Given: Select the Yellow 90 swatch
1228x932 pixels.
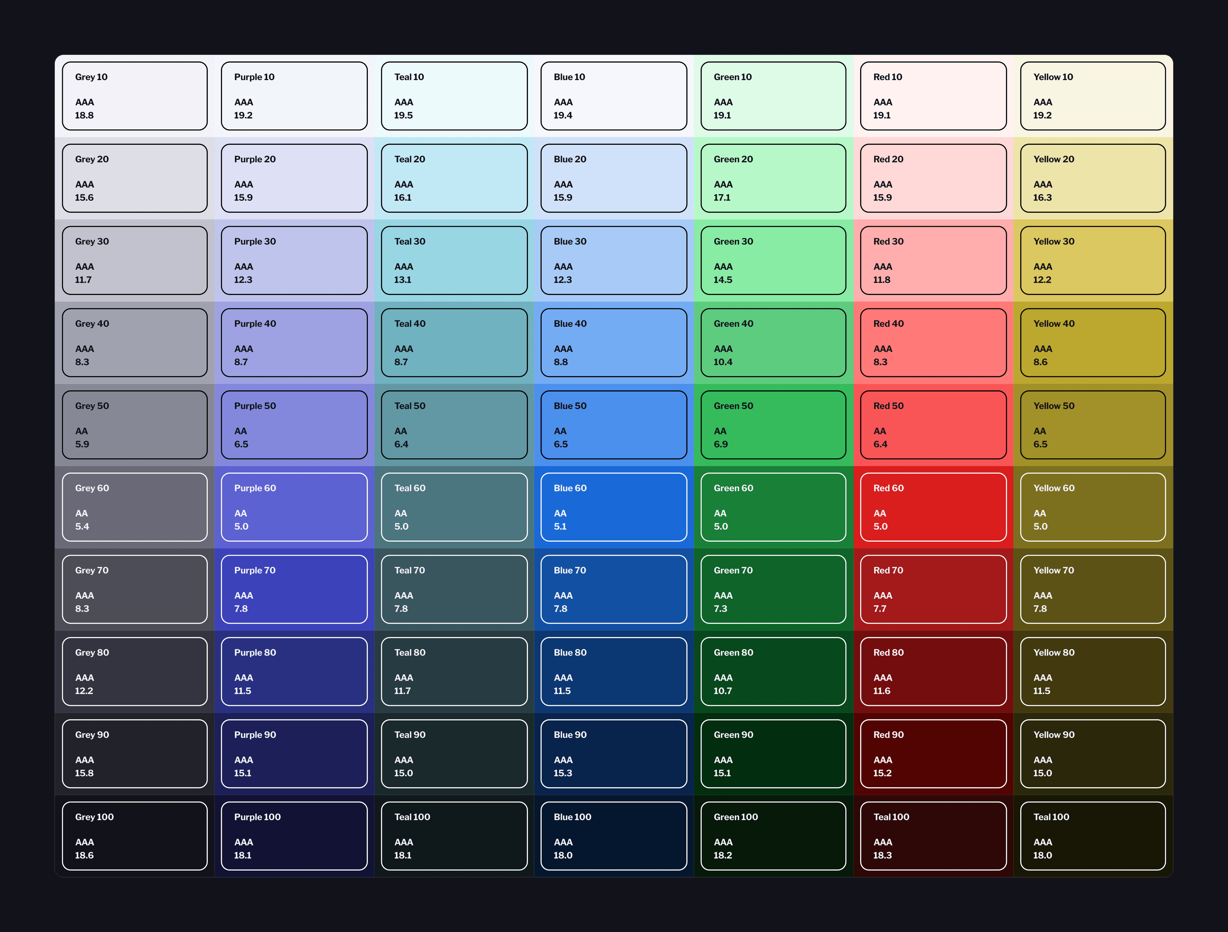Looking at the screenshot, I should point(1092,753).
